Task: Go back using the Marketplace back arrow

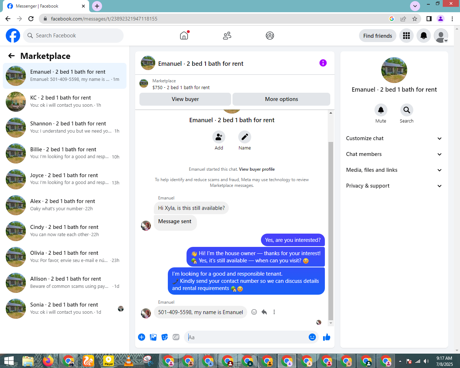Action: [x=11, y=56]
